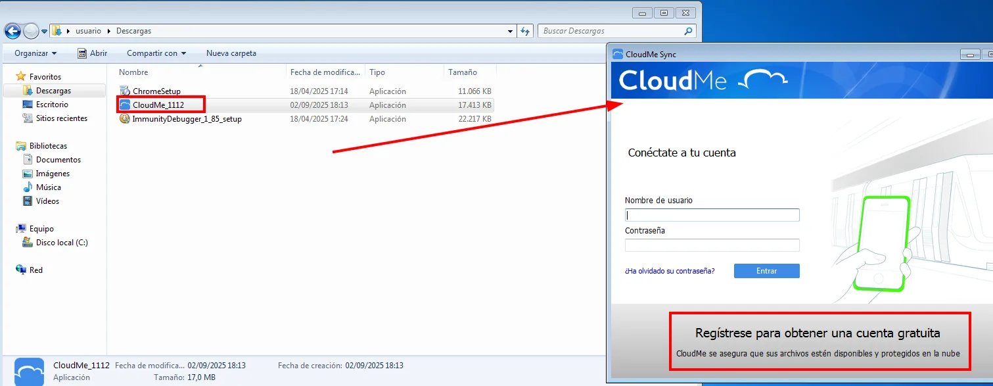
Task: Open the Vídeos library
Action: click(x=47, y=201)
